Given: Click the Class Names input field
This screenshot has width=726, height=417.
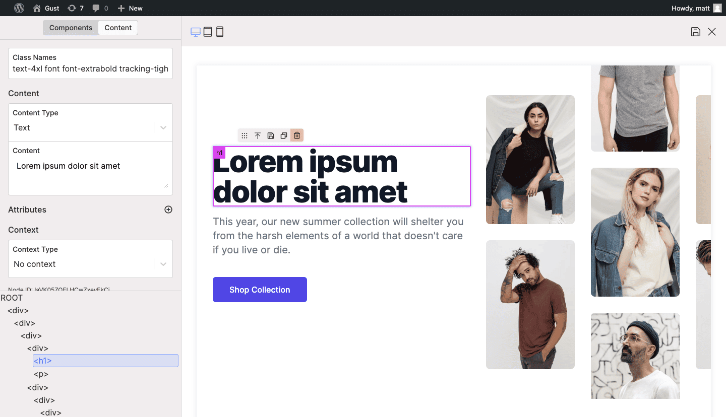Looking at the screenshot, I should [x=90, y=69].
